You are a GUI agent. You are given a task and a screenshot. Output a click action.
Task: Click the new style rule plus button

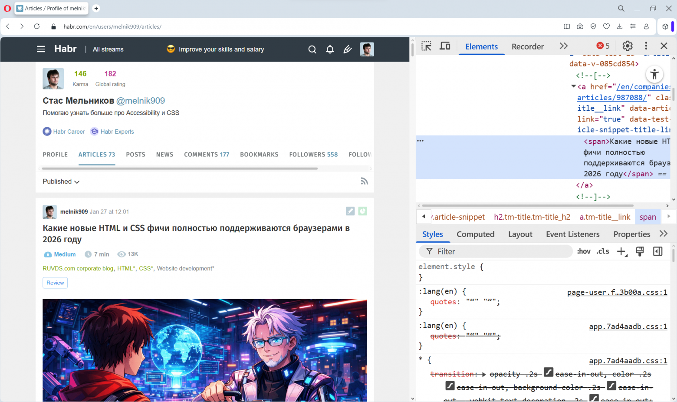[621, 251]
